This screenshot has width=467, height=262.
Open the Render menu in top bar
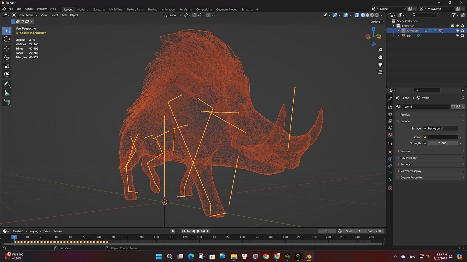click(x=29, y=9)
